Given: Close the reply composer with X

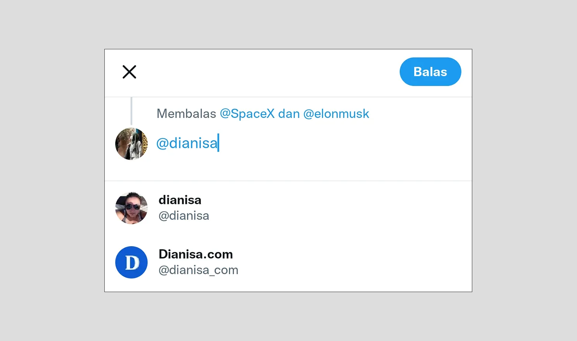Looking at the screenshot, I should coord(129,72).
